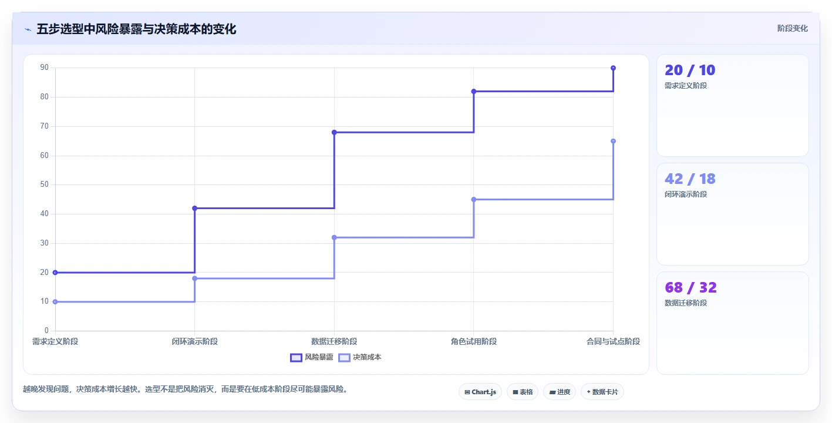Click the 决策成本 data point at 需求定义阶段 (value 10)
Screen dimensions: 832x423
pos(55,301)
